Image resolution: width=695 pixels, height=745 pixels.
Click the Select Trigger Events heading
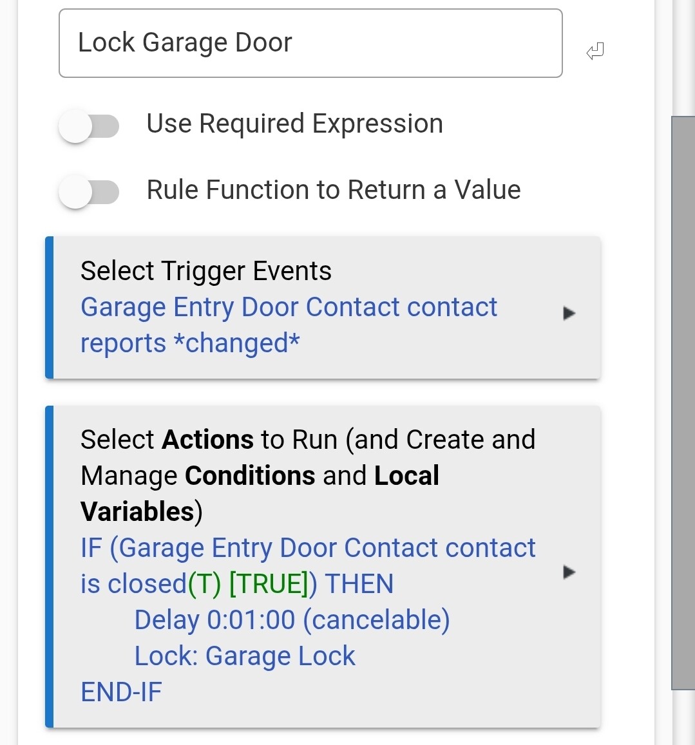point(206,271)
